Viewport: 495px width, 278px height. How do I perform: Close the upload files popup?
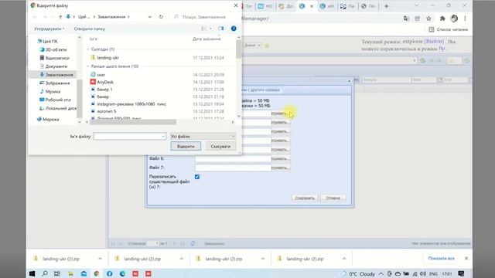coord(349,80)
